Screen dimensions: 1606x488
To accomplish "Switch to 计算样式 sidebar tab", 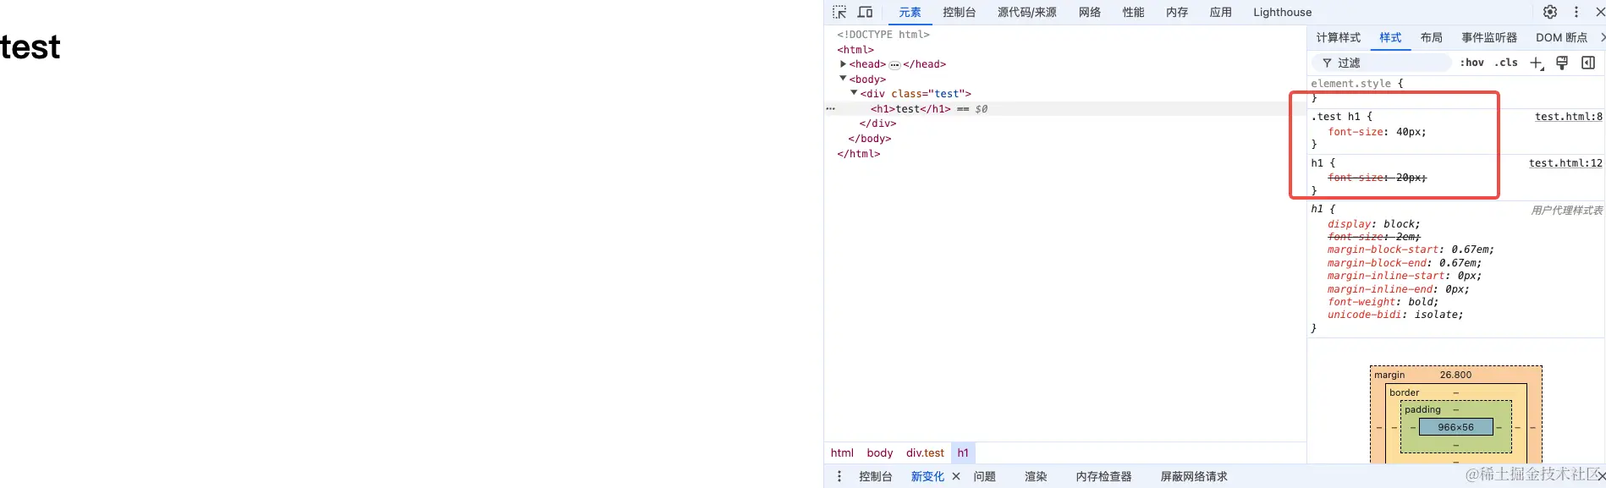I will tap(1339, 37).
